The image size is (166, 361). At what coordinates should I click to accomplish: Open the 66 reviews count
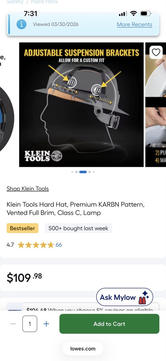pyautogui.click(x=59, y=245)
